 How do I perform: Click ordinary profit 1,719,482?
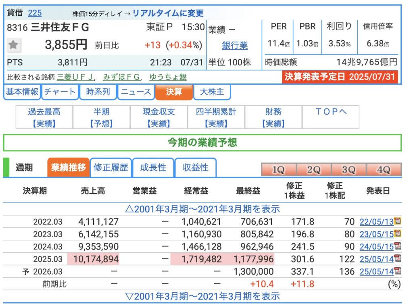point(202,259)
